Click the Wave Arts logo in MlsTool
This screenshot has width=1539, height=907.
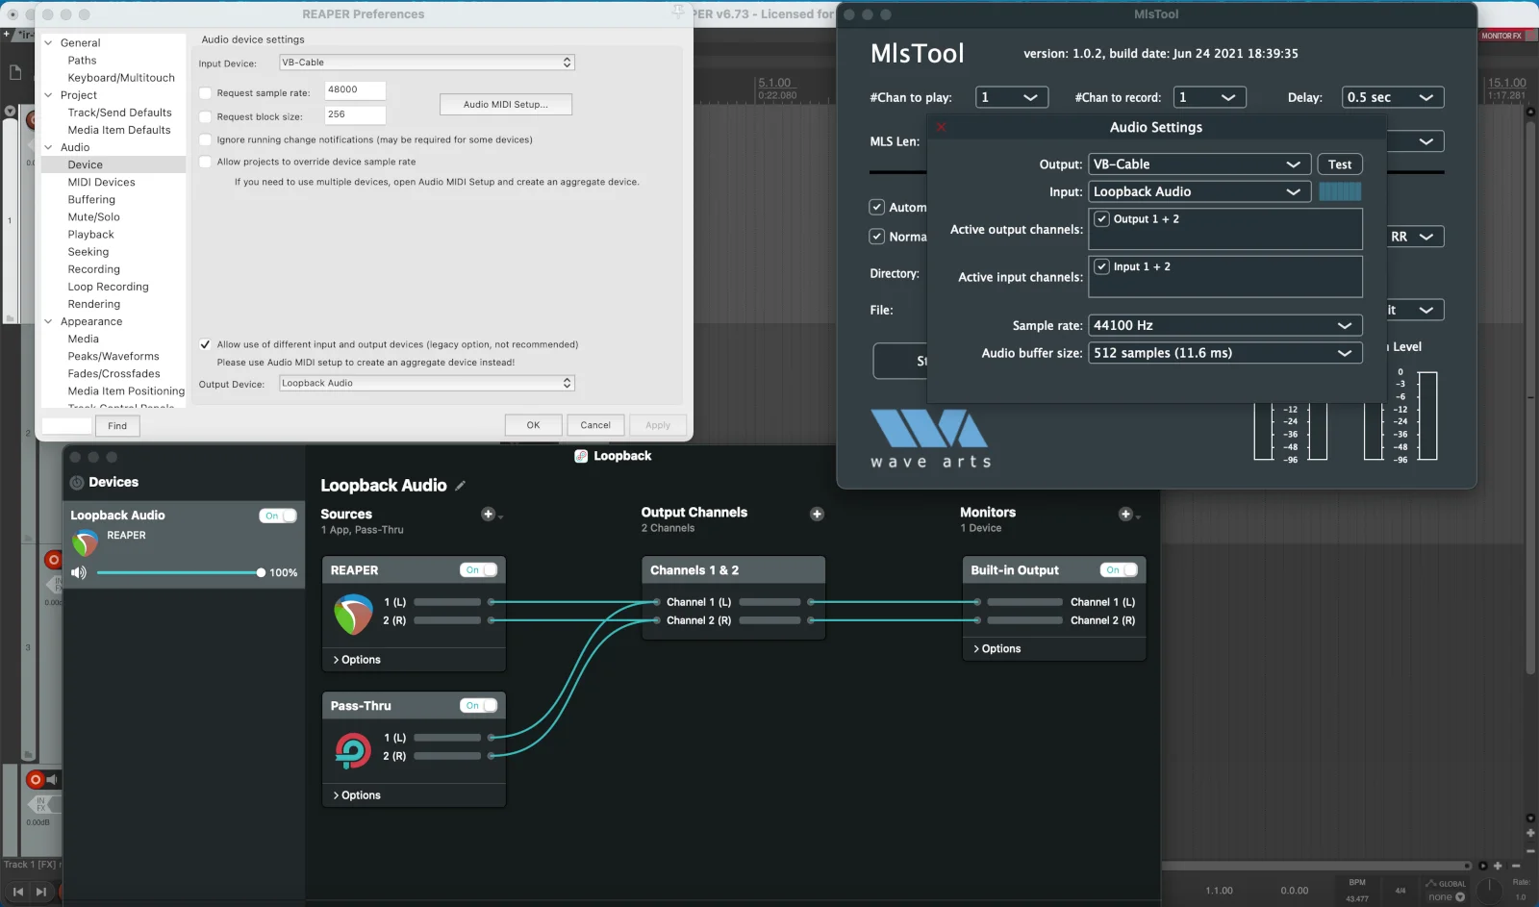(x=929, y=439)
